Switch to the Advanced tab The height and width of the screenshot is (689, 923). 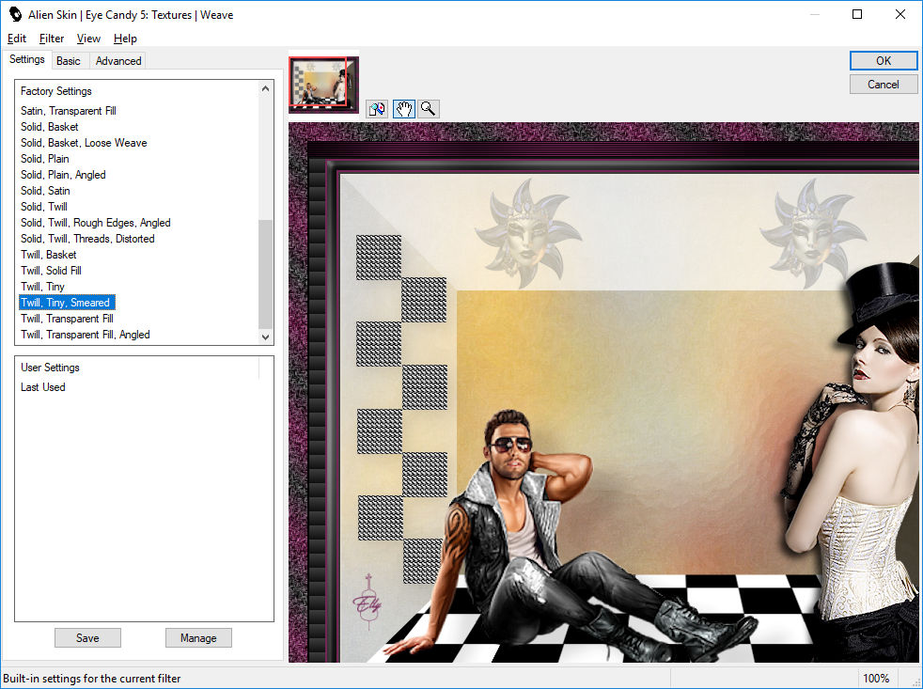(x=118, y=61)
